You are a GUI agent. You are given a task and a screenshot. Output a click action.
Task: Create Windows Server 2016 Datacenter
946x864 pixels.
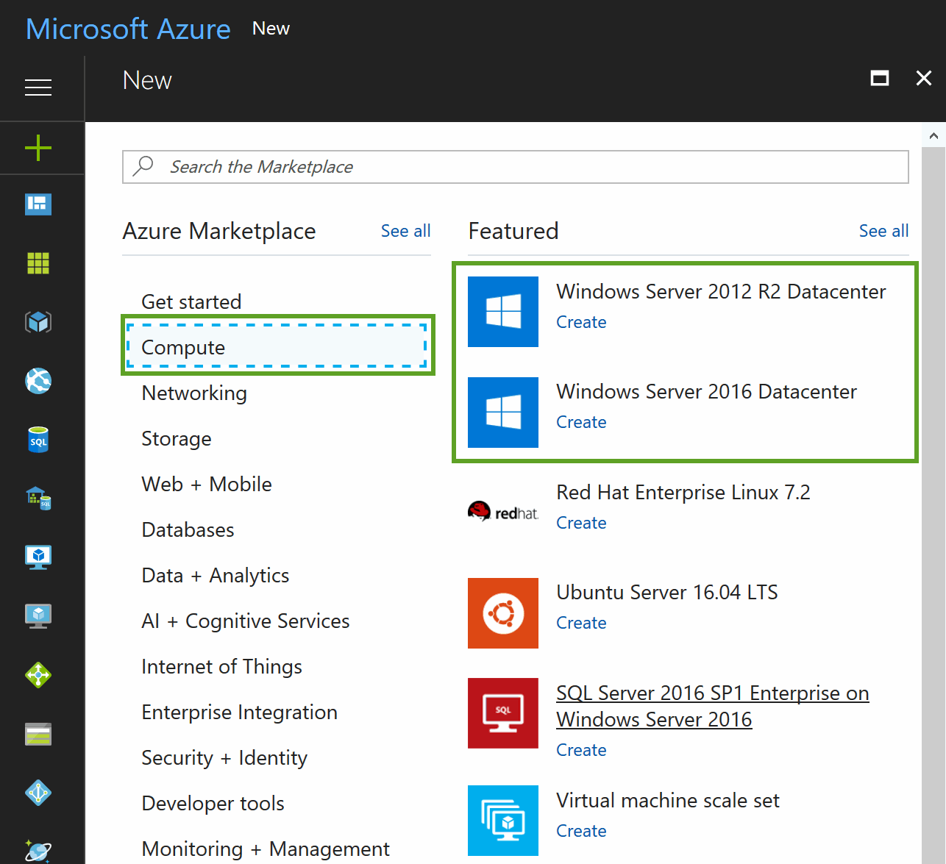pos(581,422)
